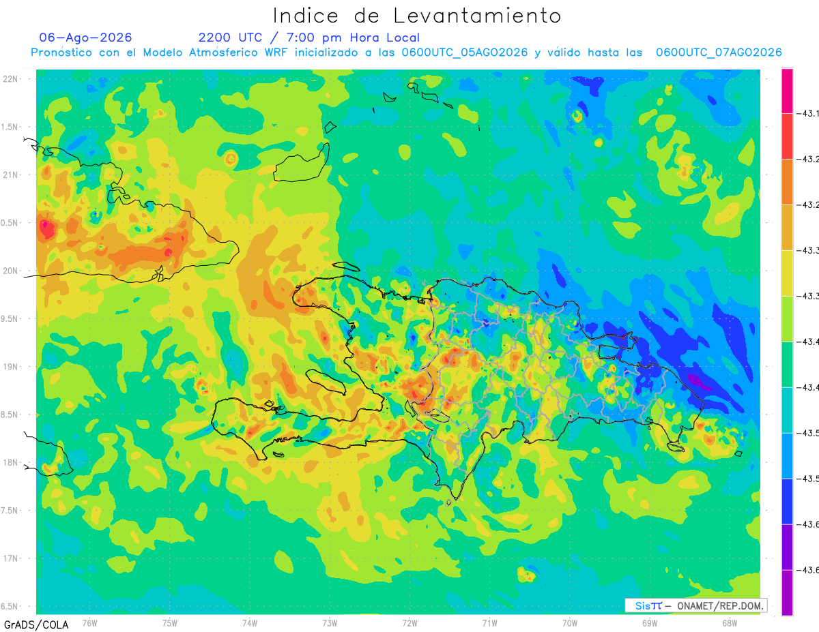Click the '72W' longitude label
The image size is (819, 632).
click(409, 622)
